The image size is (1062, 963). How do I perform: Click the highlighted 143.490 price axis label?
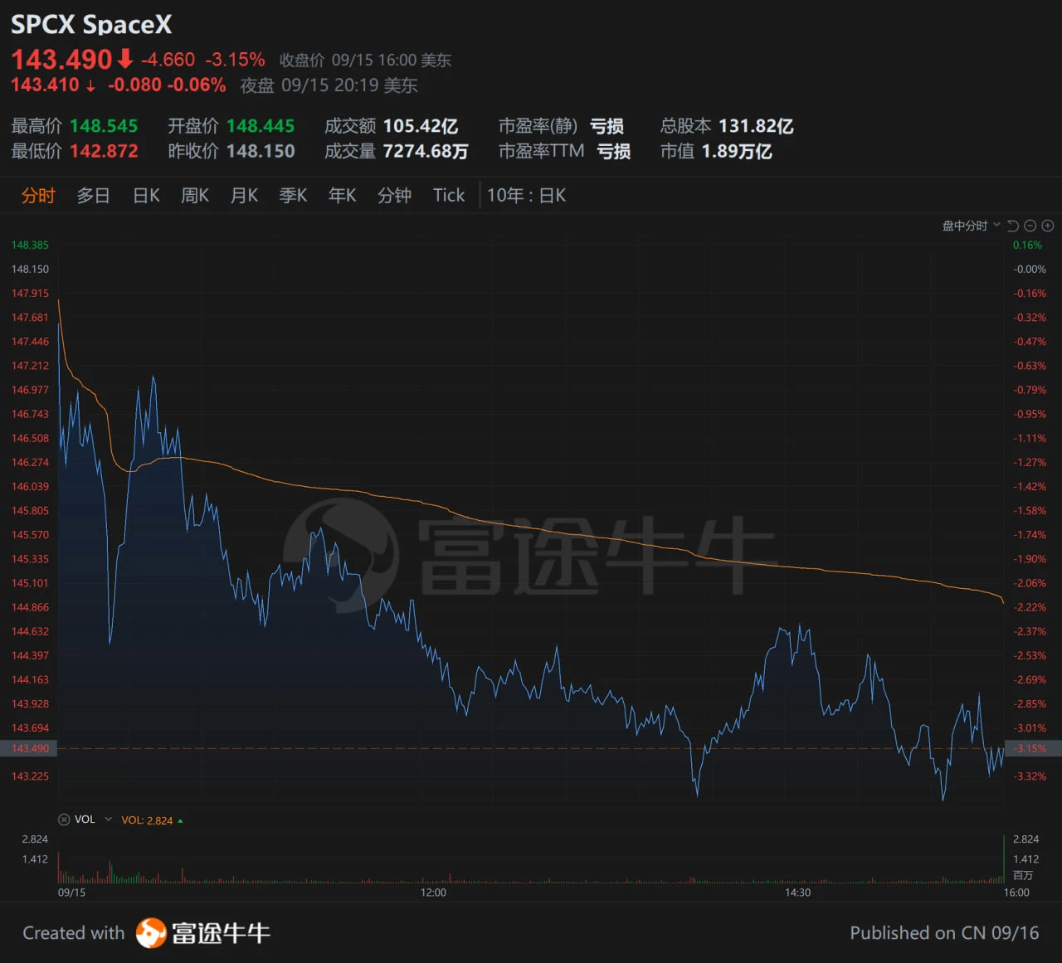pyautogui.click(x=30, y=748)
